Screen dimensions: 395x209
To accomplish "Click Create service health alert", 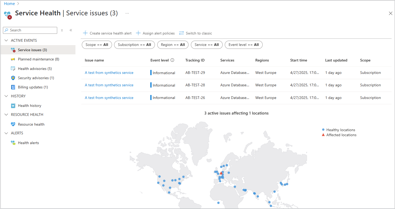I will (x=107, y=33).
